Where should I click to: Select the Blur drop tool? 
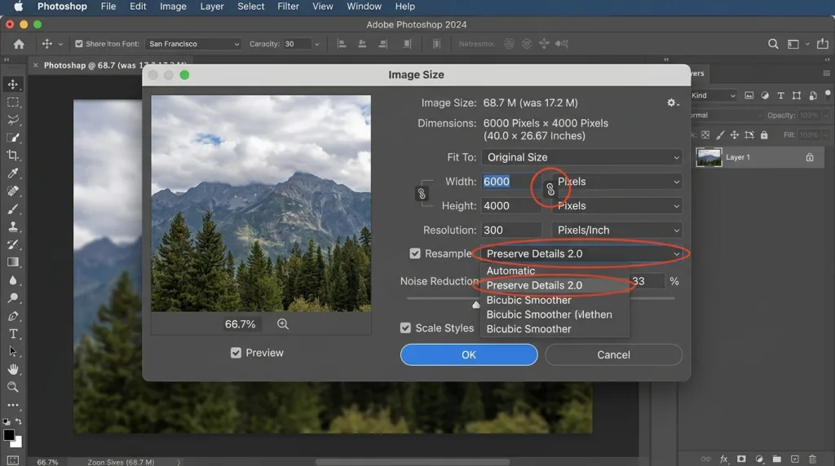click(13, 280)
